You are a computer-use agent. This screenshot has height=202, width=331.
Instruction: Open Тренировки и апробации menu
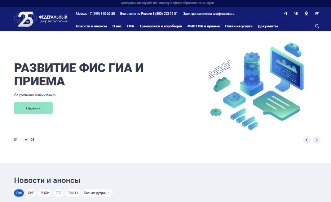pos(161,26)
